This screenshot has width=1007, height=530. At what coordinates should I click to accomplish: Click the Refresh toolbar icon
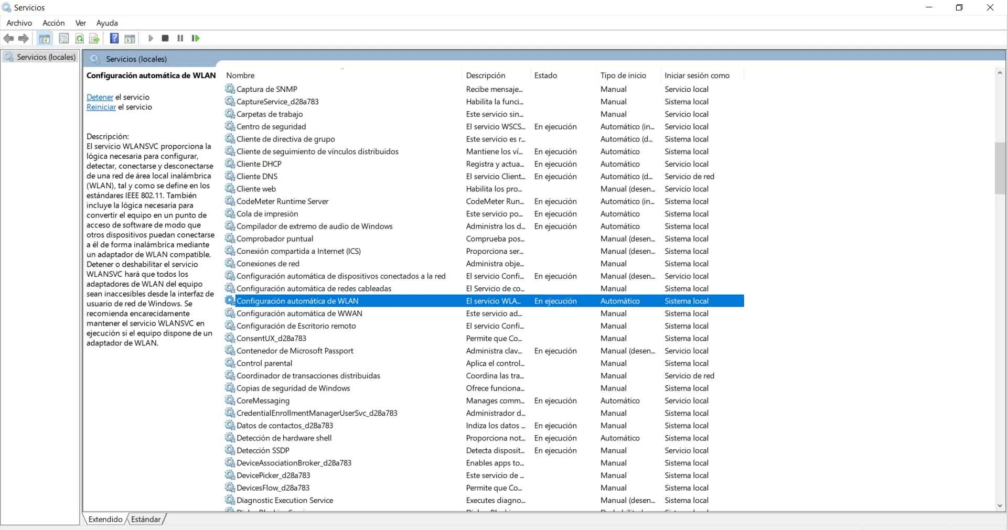coord(80,38)
